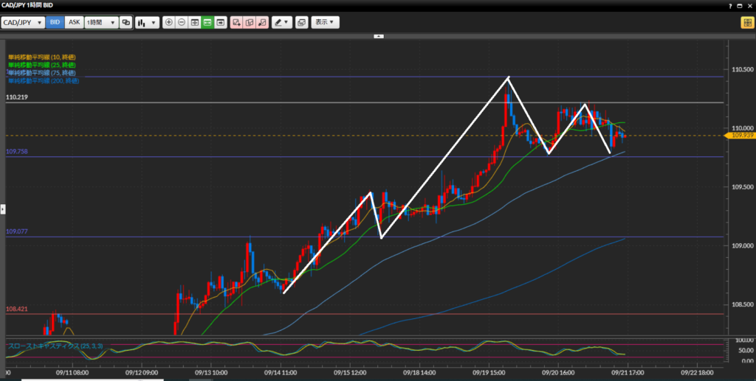756x381 pixels.
Task: Click the 200-period moving average legend label
Action: click(x=43, y=80)
